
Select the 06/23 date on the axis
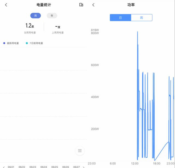tap(33, 167)
